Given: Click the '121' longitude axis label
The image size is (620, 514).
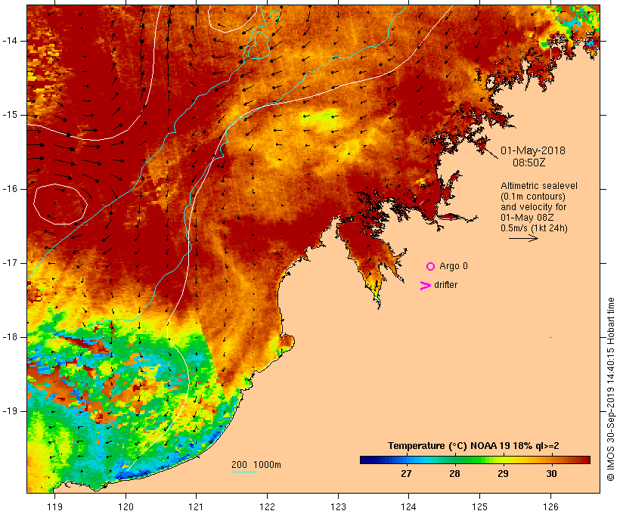Looking at the screenshot, I should 196,506.
